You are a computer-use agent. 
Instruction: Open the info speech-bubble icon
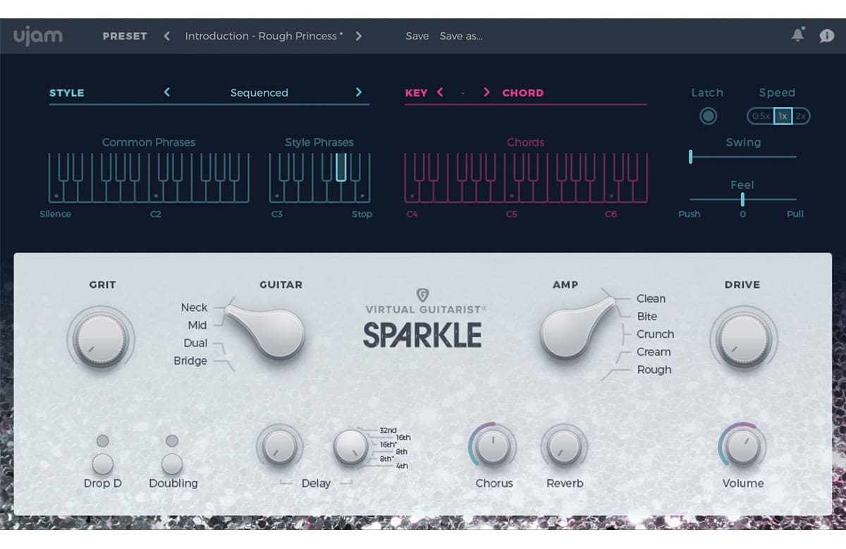[827, 36]
